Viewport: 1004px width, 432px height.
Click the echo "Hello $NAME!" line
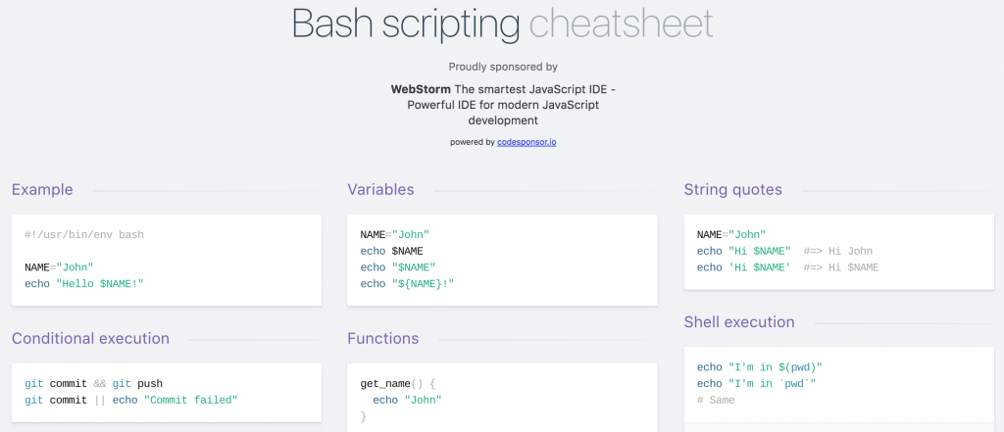tap(84, 283)
